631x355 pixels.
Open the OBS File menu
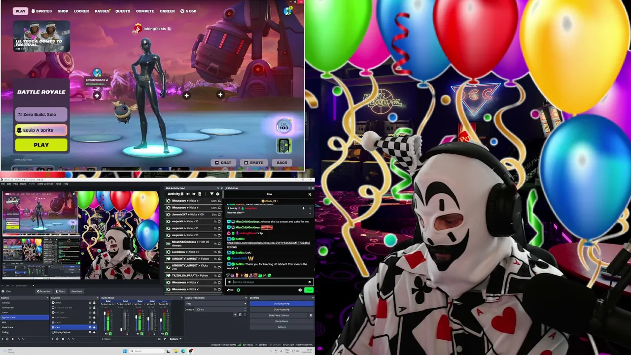coord(3,184)
